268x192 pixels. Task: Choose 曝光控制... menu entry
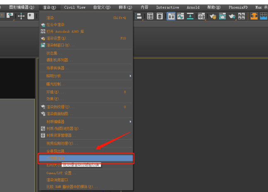[86, 84]
